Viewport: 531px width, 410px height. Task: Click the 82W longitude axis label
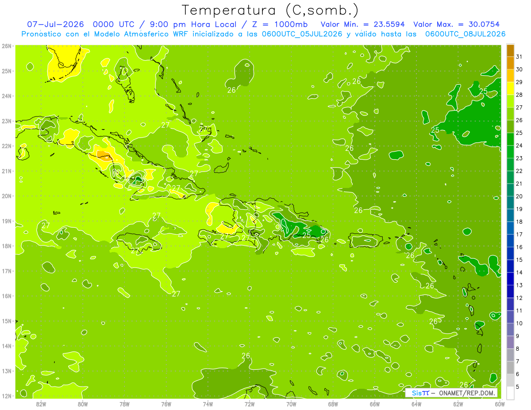tap(41, 404)
